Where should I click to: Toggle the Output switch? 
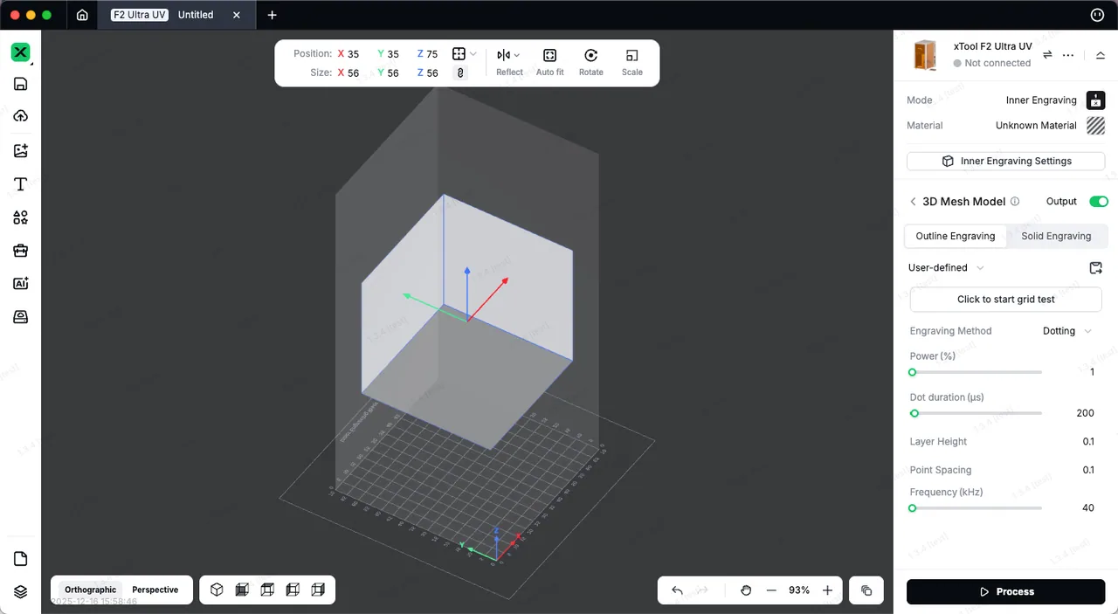[1099, 202]
